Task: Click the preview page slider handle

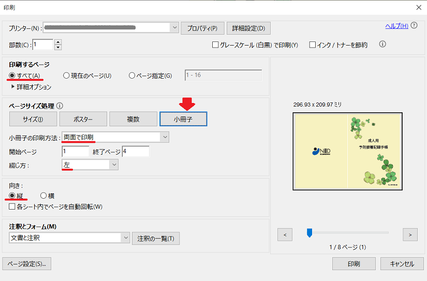Action: [310, 233]
